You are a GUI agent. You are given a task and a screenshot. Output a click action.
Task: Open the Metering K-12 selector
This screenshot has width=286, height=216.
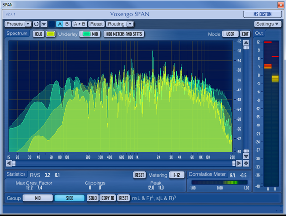pos(176,175)
